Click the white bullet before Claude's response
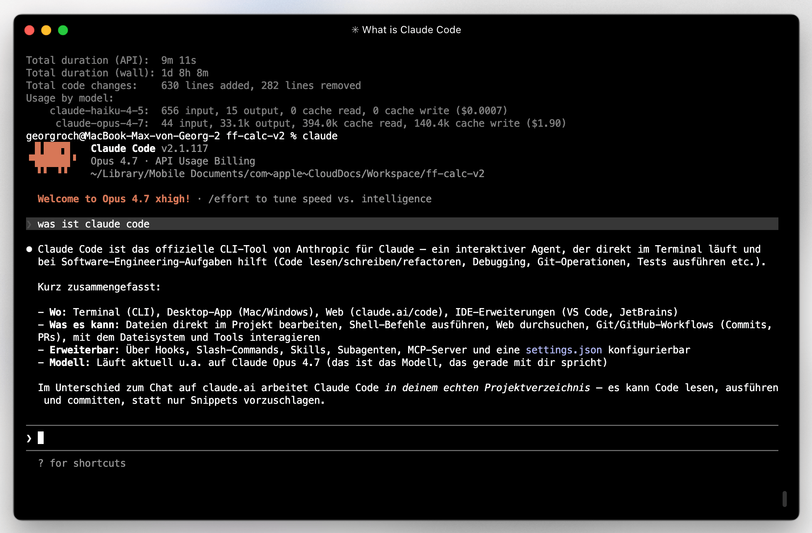Image resolution: width=812 pixels, height=533 pixels. click(x=29, y=249)
